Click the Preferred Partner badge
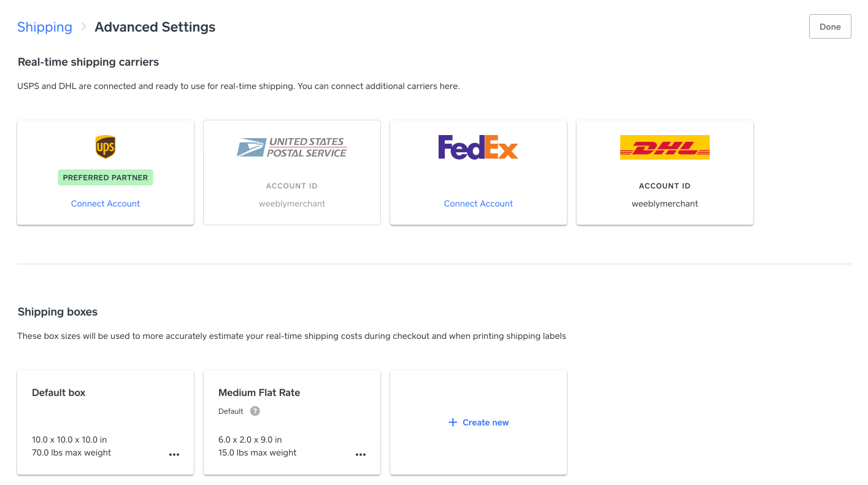The height and width of the screenshot is (485, 868). pyautogui.click(x=106, y=177)
